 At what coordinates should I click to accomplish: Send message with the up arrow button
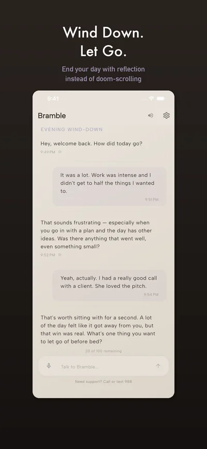[158, 366]
